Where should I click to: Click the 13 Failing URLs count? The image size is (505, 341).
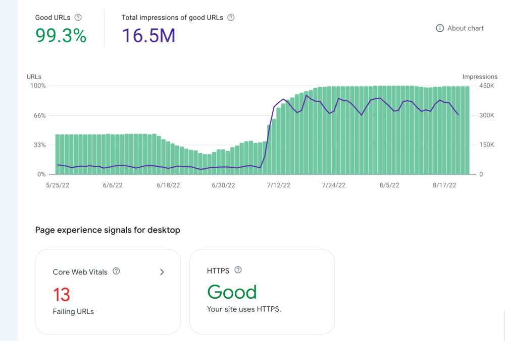[62, 295]
